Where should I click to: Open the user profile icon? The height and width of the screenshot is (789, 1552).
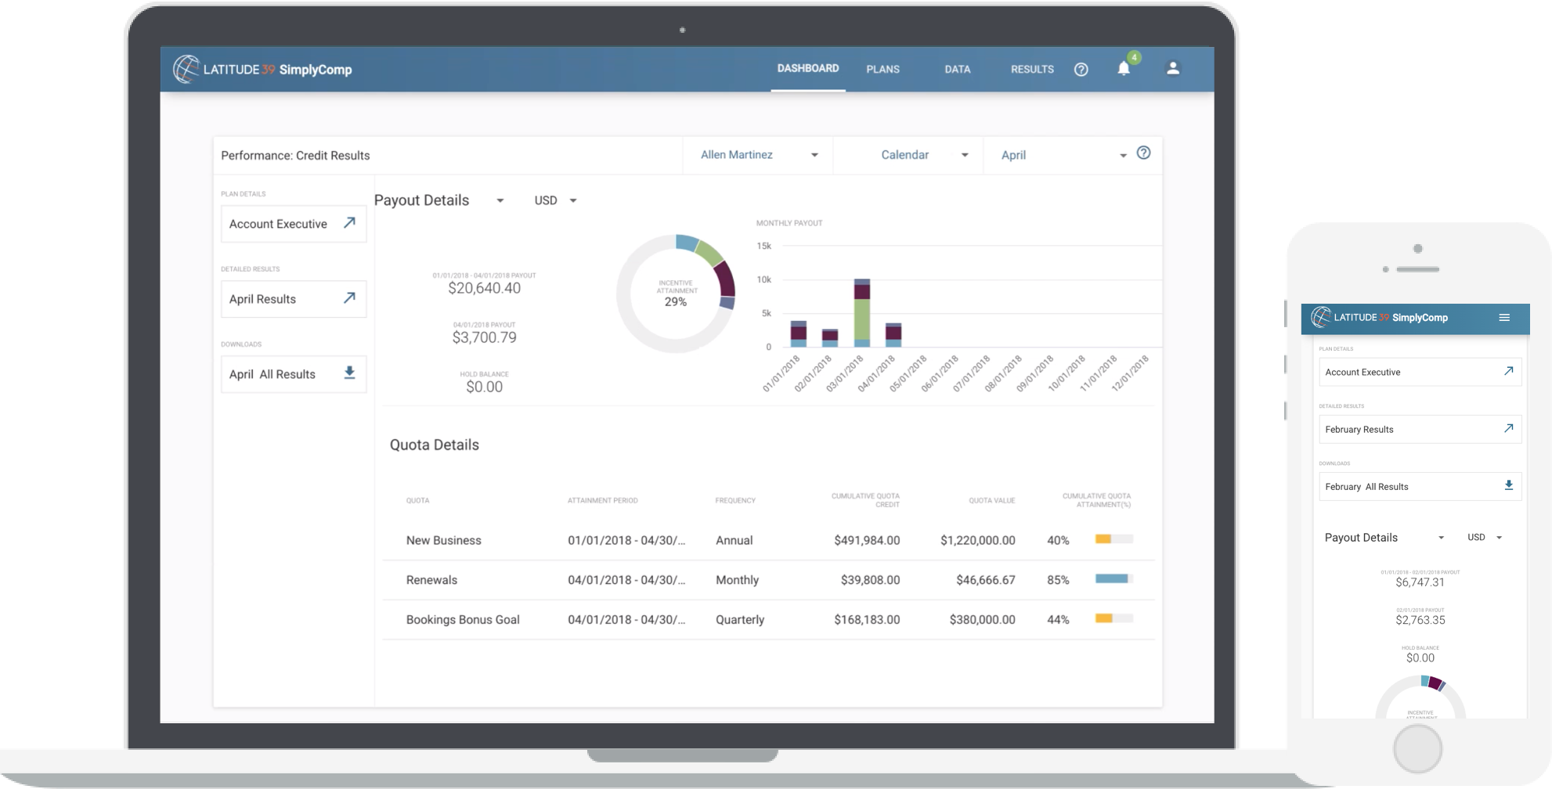click(x=1172, y=69)
